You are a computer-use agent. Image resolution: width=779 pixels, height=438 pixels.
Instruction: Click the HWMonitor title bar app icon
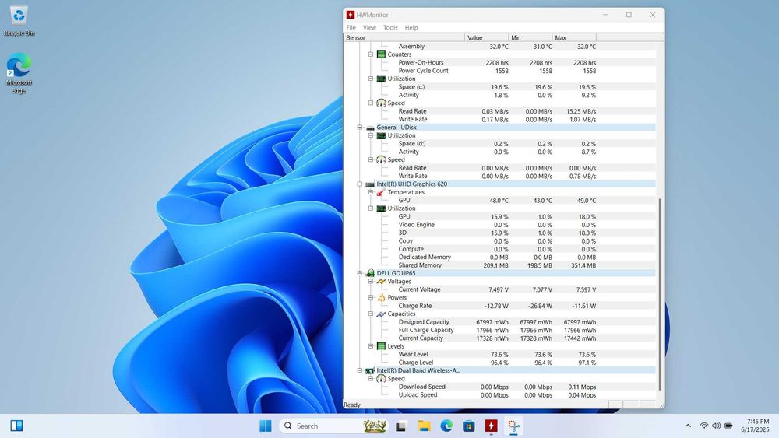point(351,15)
